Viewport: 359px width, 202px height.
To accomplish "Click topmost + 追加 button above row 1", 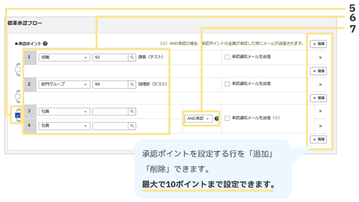I will pos(318,44).
